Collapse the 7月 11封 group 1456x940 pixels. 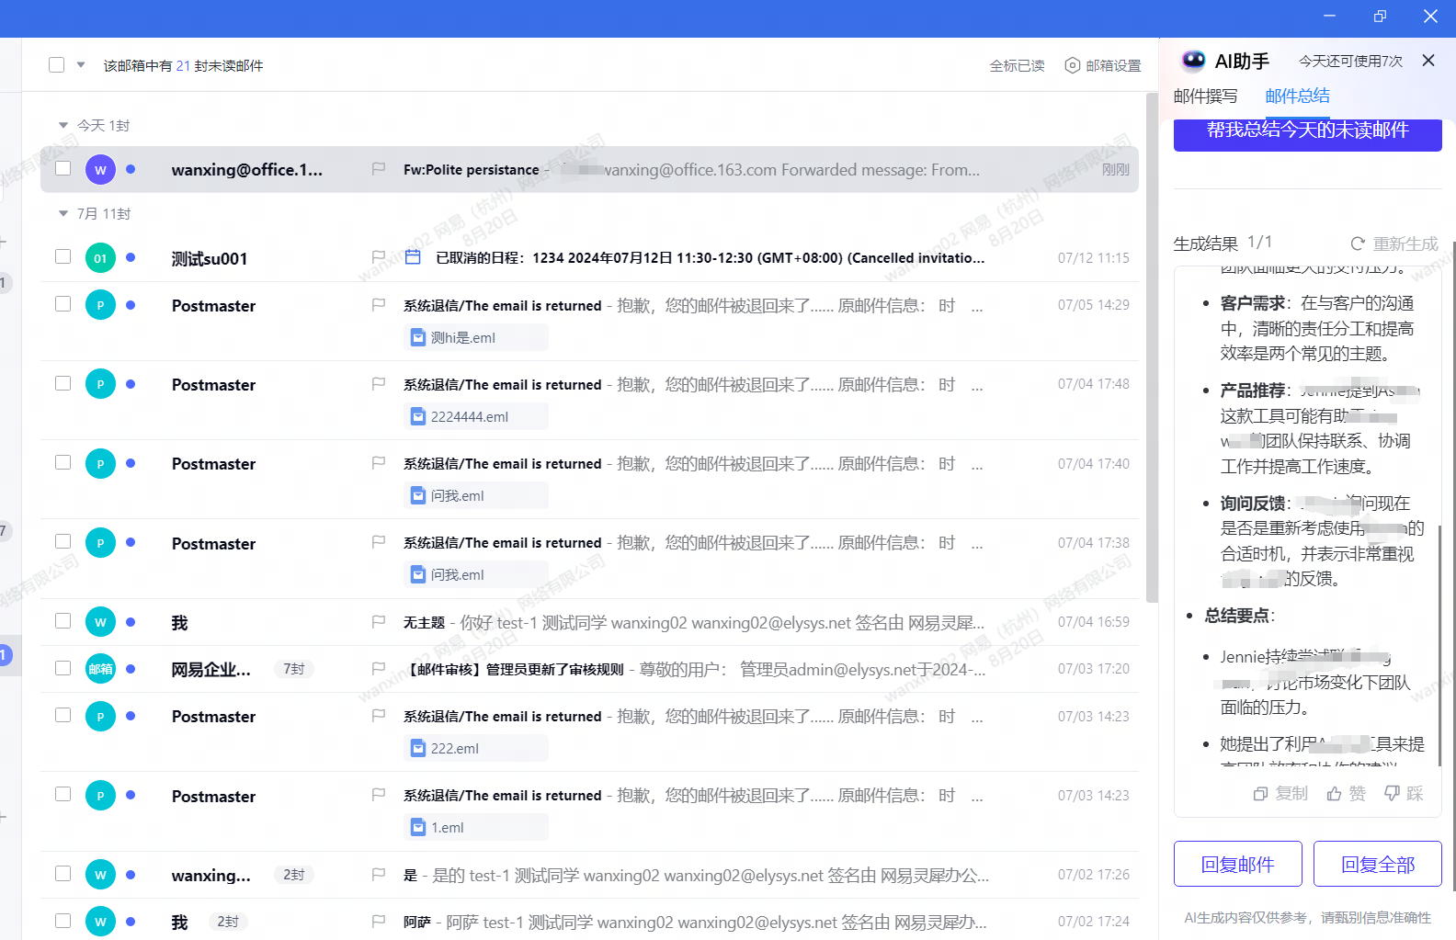pyautogui.click(x=63, y=213)
